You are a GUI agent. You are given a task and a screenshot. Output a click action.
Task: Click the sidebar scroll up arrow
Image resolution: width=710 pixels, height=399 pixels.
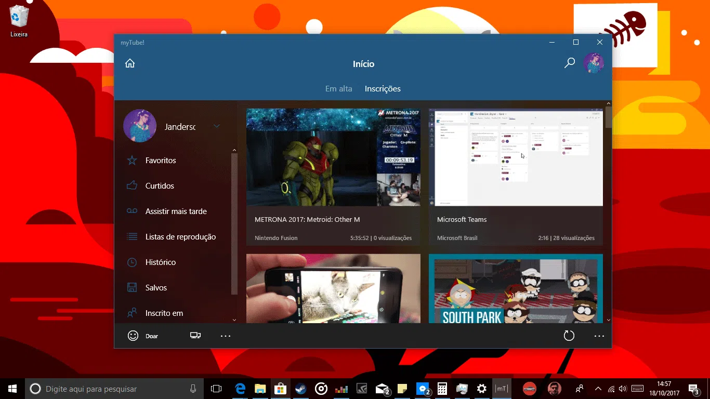tap(234, 150)
